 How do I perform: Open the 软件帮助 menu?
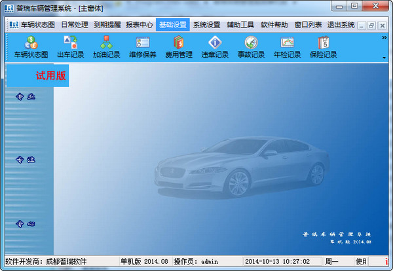[x=274, y=25]
